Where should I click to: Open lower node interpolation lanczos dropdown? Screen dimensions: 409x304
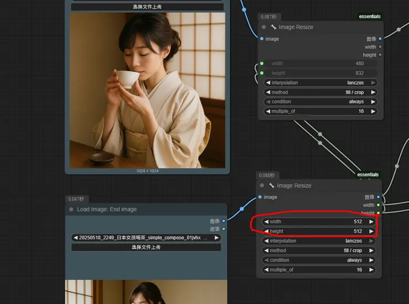[x=319, y=241]
